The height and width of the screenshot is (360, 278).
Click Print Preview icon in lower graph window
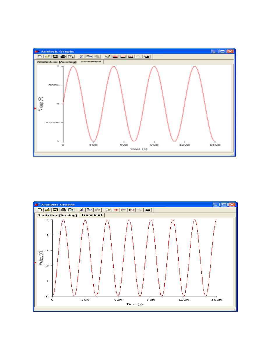coord(71,210)
